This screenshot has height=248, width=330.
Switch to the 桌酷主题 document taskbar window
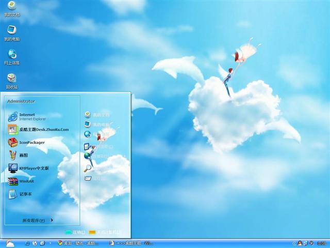131,243
